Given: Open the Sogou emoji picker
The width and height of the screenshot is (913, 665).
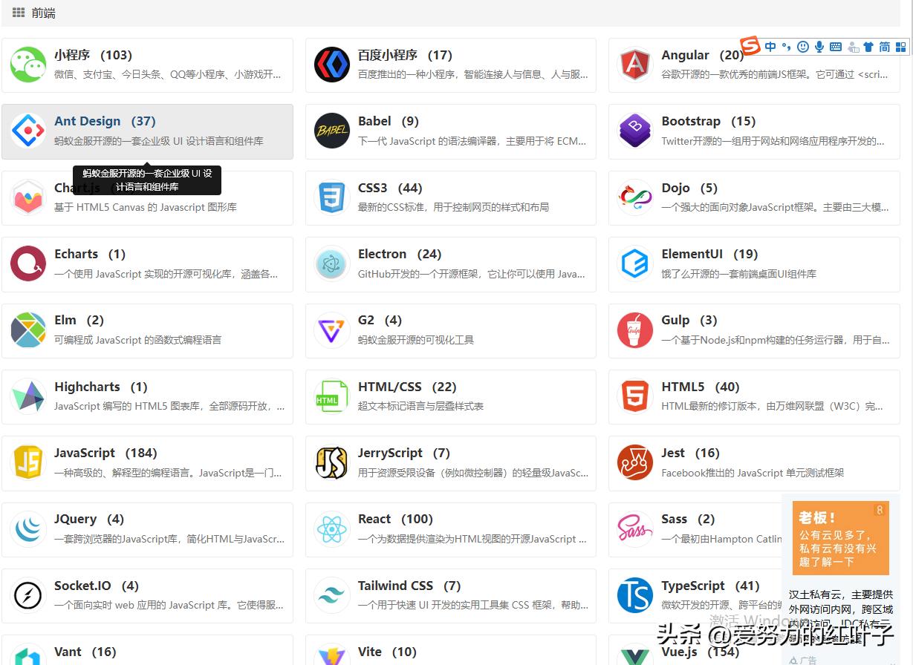Looking at the screenshot, I should click(803, 46).
